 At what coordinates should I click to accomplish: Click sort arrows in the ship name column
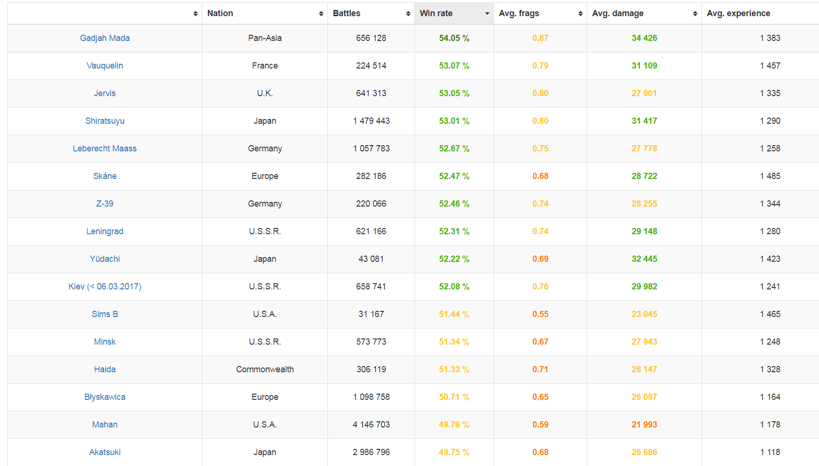195,14
